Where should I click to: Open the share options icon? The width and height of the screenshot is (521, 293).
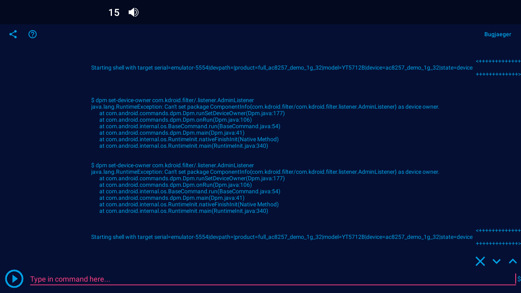click(13, 34)
